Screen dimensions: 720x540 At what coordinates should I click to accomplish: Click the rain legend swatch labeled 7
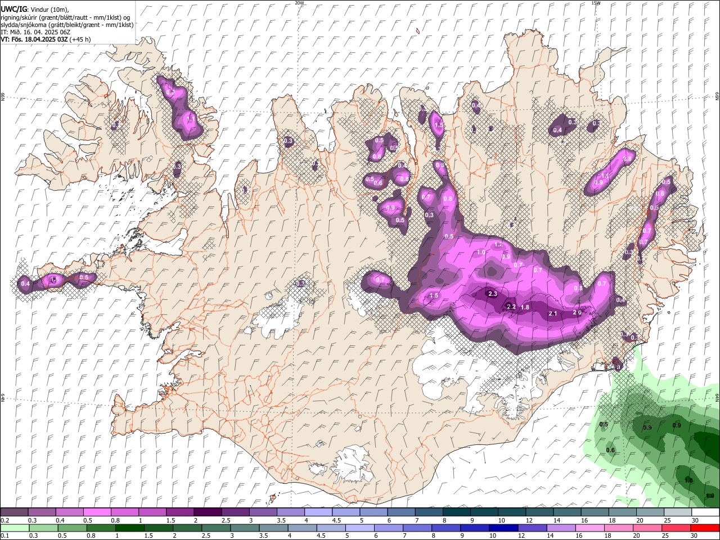[417, 528]
